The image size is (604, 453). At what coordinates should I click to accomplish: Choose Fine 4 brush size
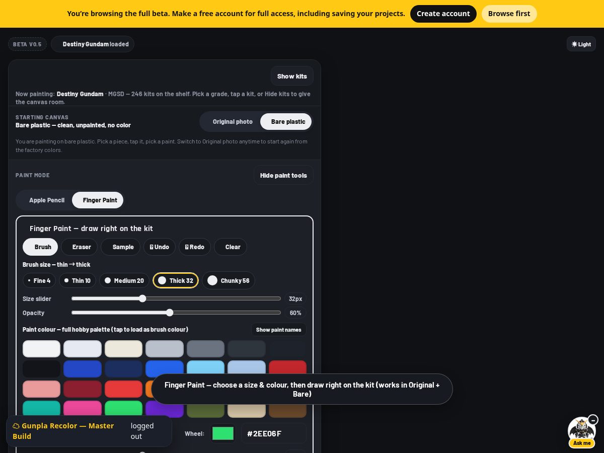click(x=39, y=280)
